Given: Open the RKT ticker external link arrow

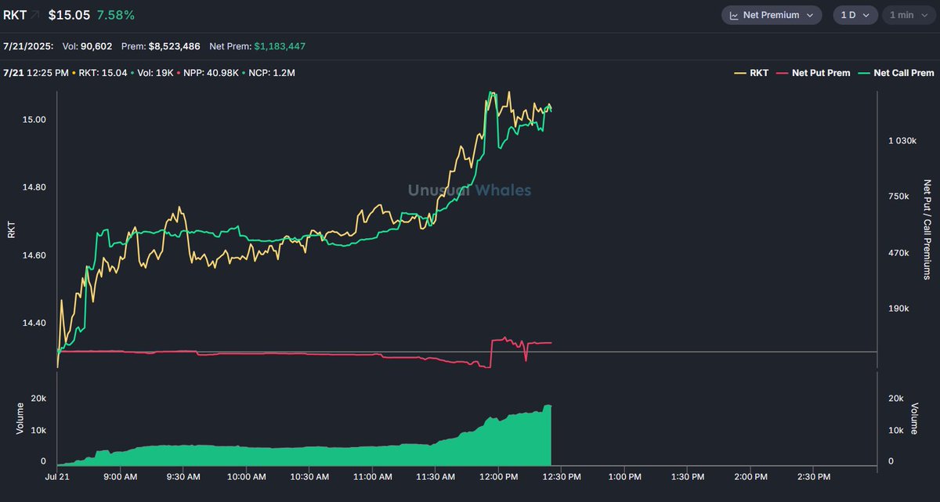Looking at the screenshot, I should [35, 15].
